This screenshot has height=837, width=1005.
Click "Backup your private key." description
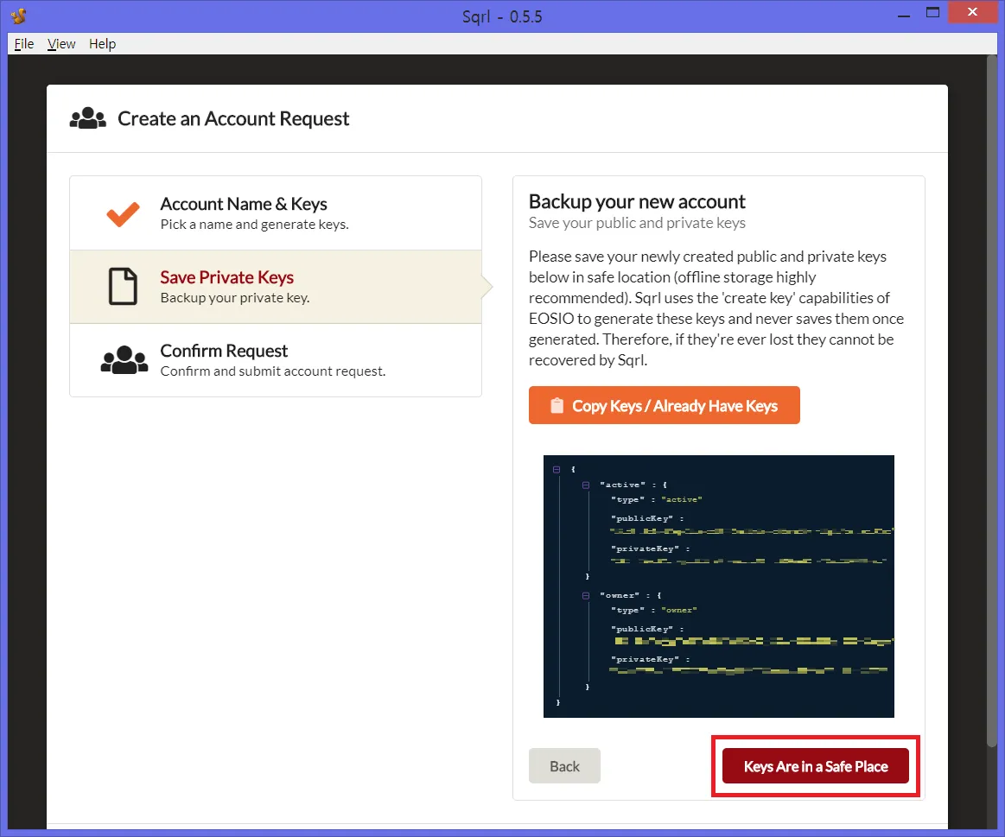tap(235, 298)
